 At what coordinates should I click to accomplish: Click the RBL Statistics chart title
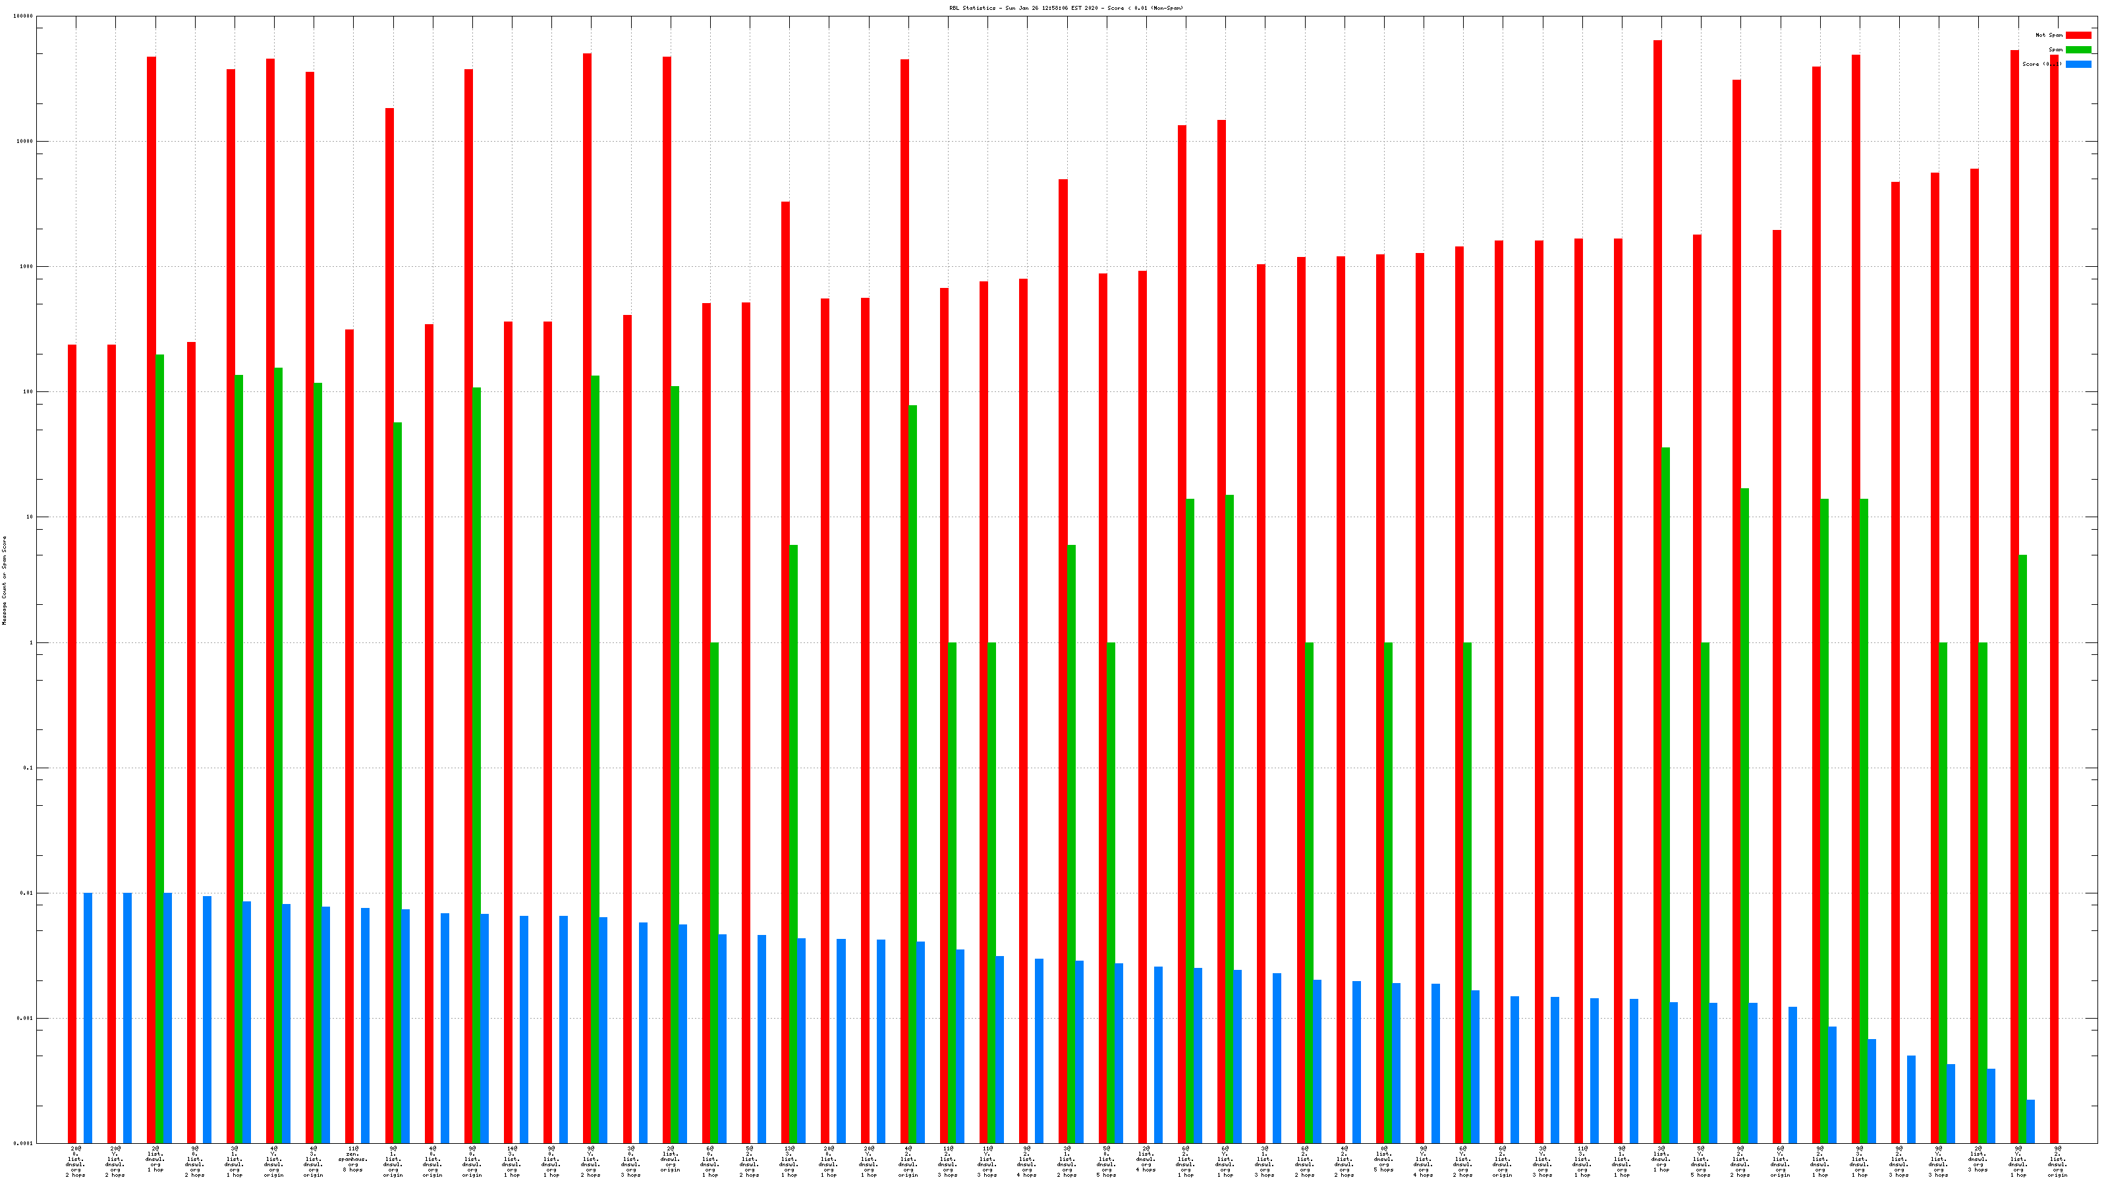pos(1065,8)
